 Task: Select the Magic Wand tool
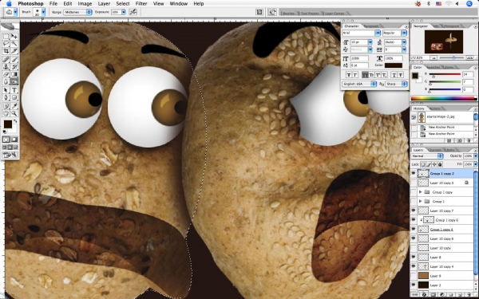[14, 44]
